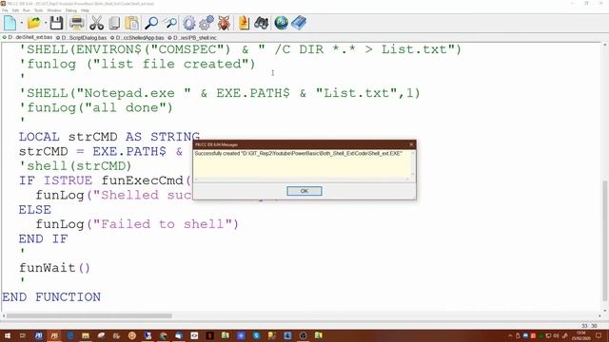Click the 'funLog("Failed to shell")' line
Image resolution: width=609 pixels, height=342 pixels.
[x=137, y=224]
